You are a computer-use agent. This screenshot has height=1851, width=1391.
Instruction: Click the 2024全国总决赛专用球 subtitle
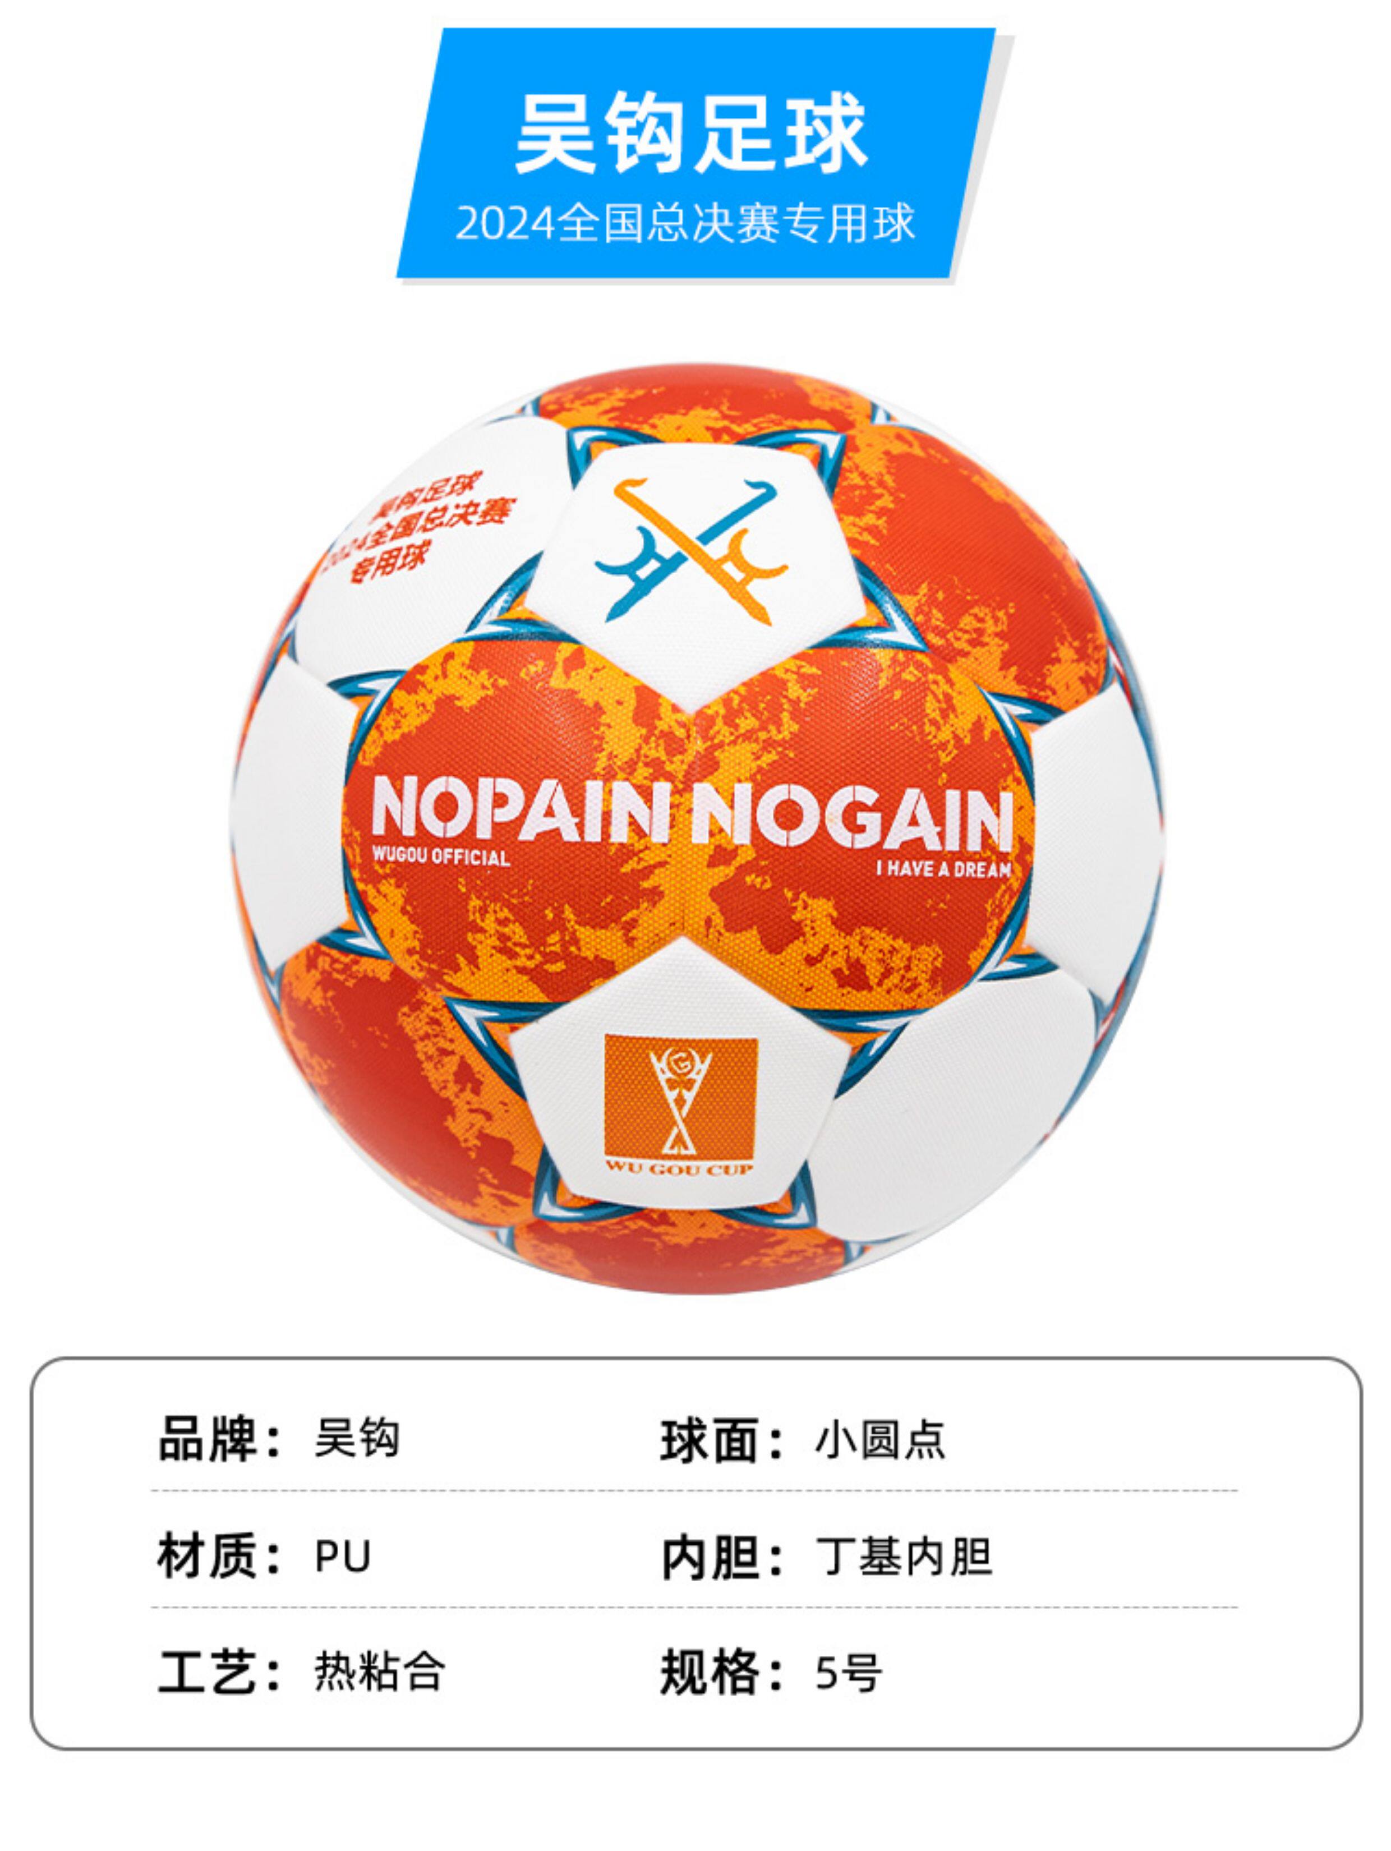685,223
